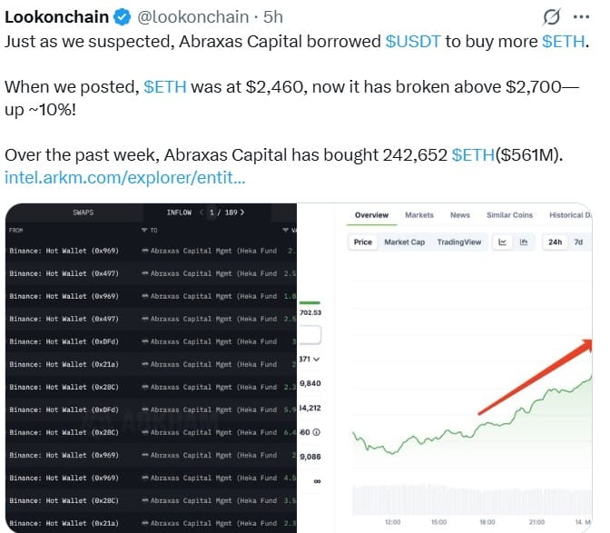Select the Price chart toggle
Viewport: 610px width, 533px height.
363,242
